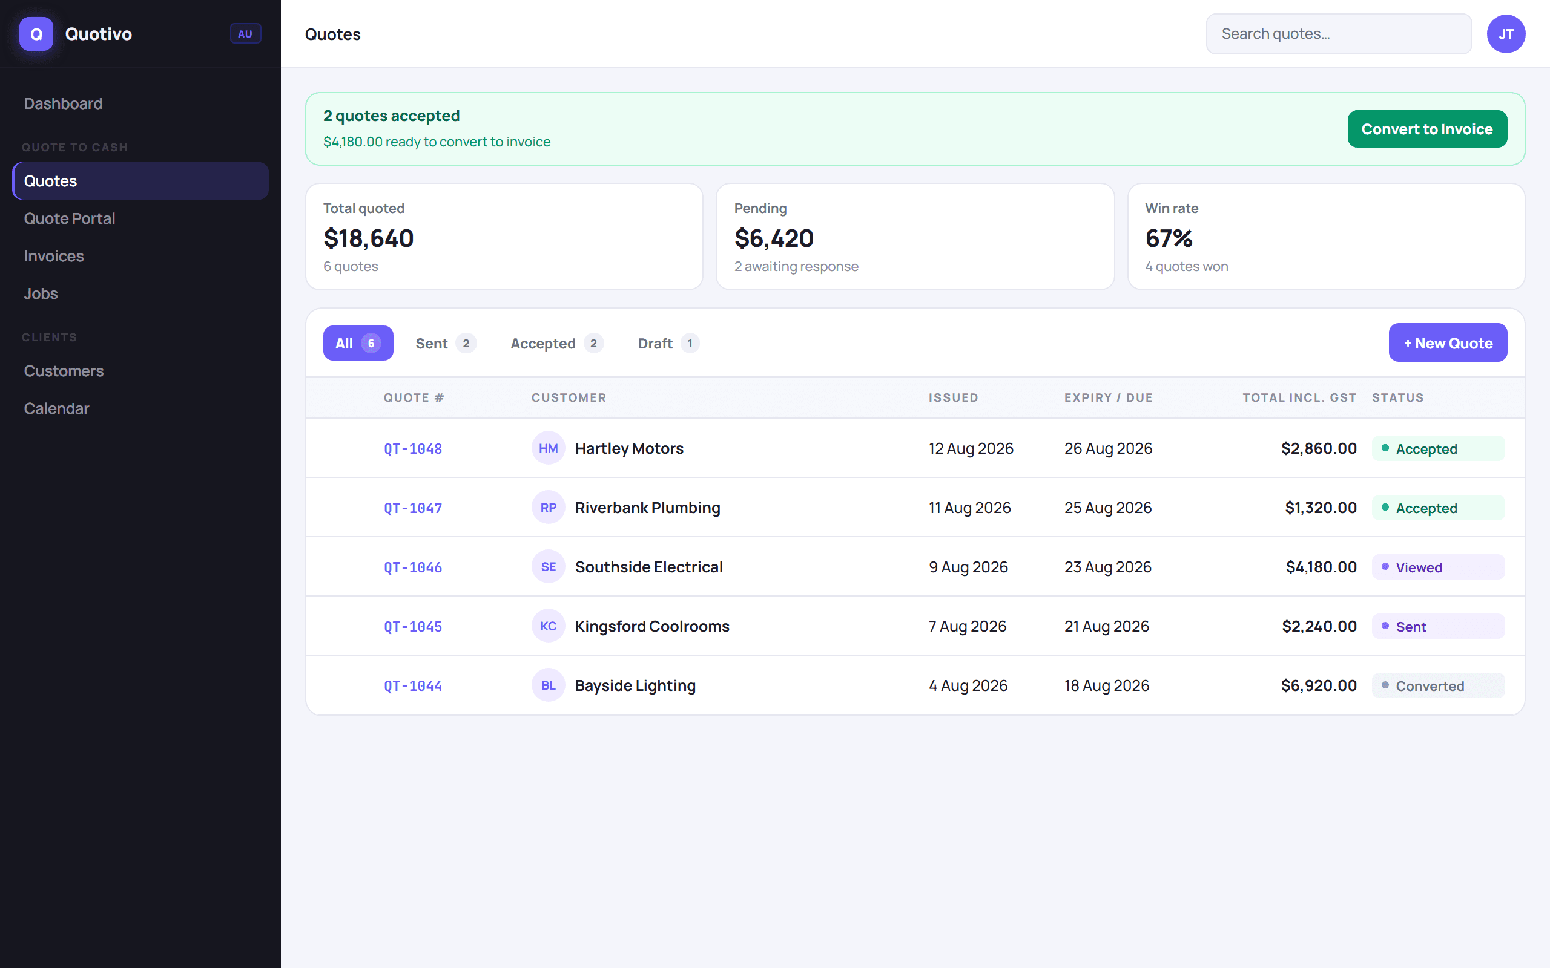Click the Viewed status badge
Screen dimensions: 1550x968
point(1438,567)
